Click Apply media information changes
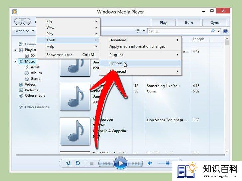The width and height of the screenshot is (242, 181). coord(140,46)
